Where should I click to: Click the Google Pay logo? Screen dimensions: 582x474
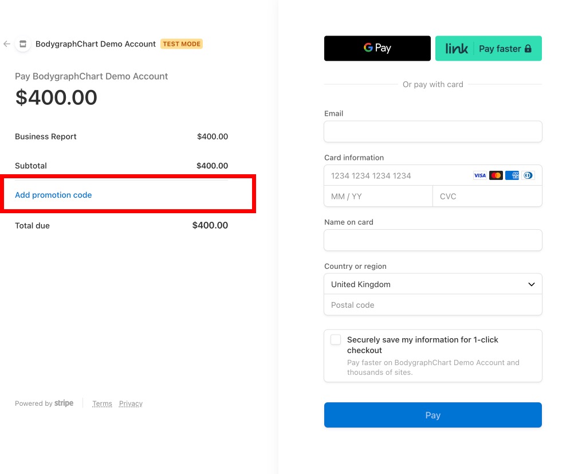377,48
